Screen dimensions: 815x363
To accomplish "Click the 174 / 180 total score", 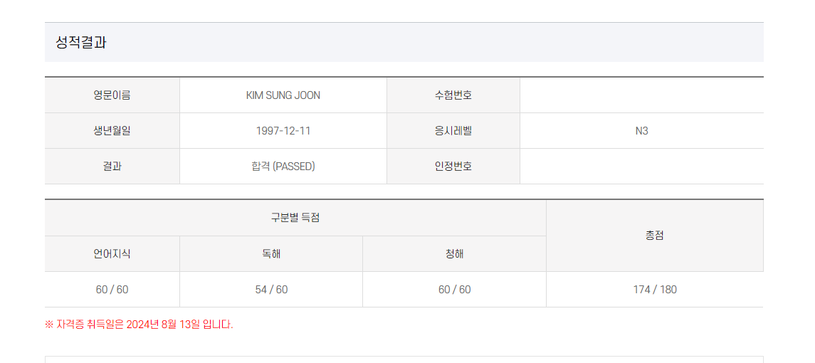I will (655, 290).
